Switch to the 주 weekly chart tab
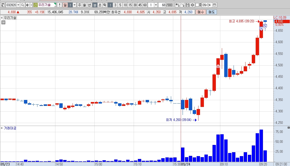This screenshot has height=166, width=290. pos(80,5)
